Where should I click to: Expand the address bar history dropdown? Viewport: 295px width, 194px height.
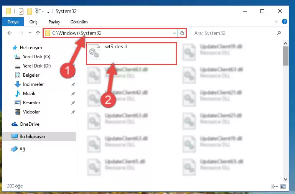[175, 33]
